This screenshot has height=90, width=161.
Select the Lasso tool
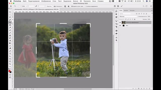click(10, 17)
